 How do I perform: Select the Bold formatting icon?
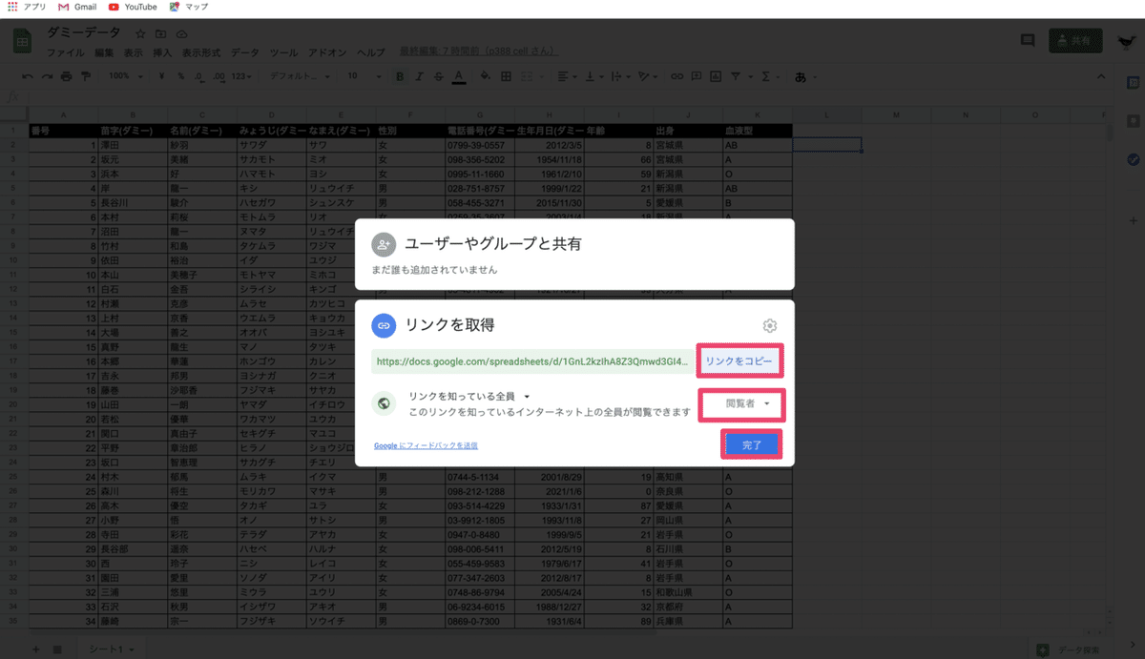tap(399, 76)
